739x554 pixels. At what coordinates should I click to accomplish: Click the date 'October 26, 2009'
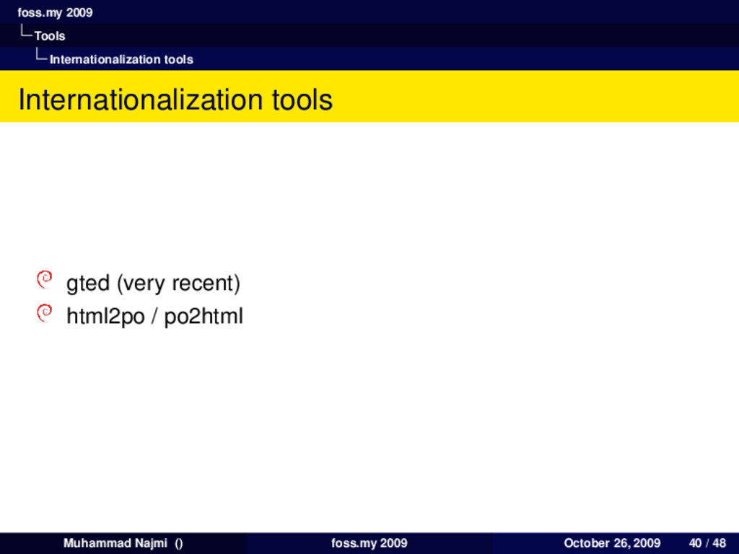click(612, 543)
